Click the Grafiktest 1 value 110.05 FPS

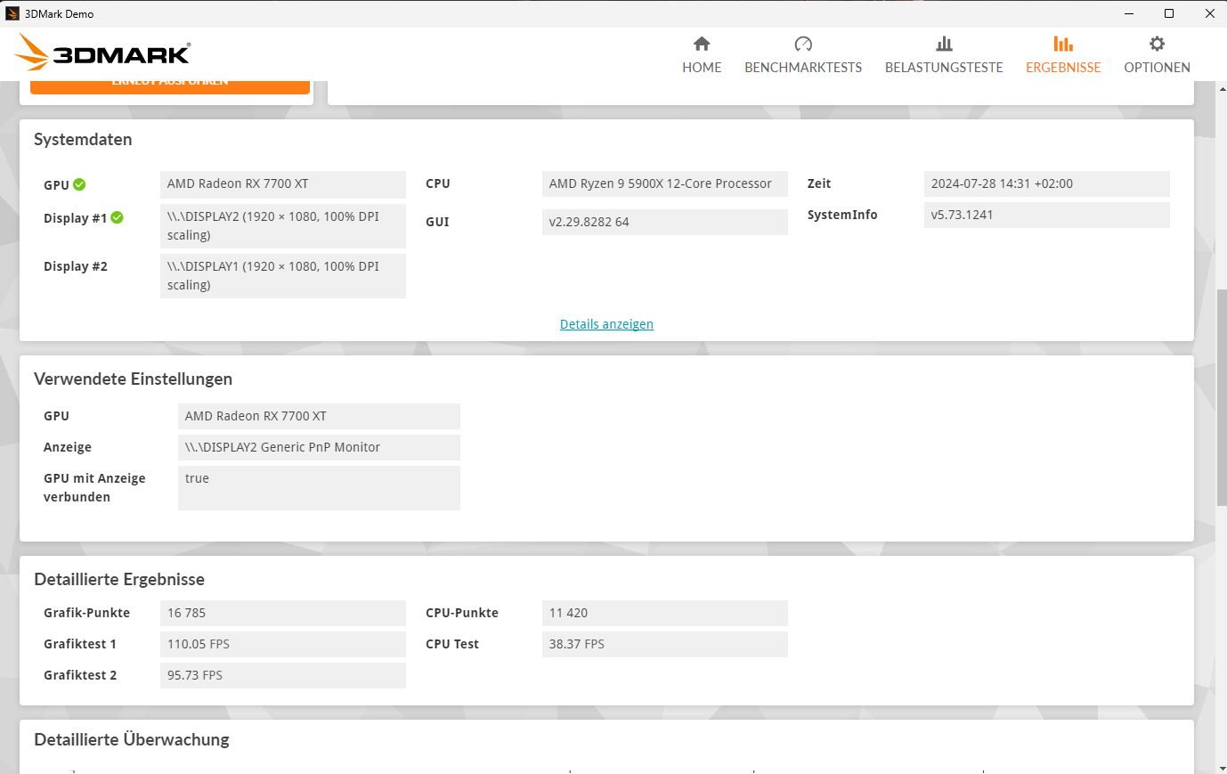[283, 644]
